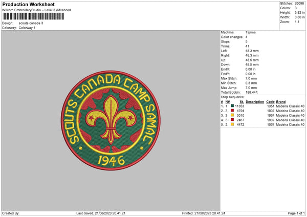
Task: Click the 'Printed: 21/08/2023 20.41.24' footer
Action: [204, 213]
